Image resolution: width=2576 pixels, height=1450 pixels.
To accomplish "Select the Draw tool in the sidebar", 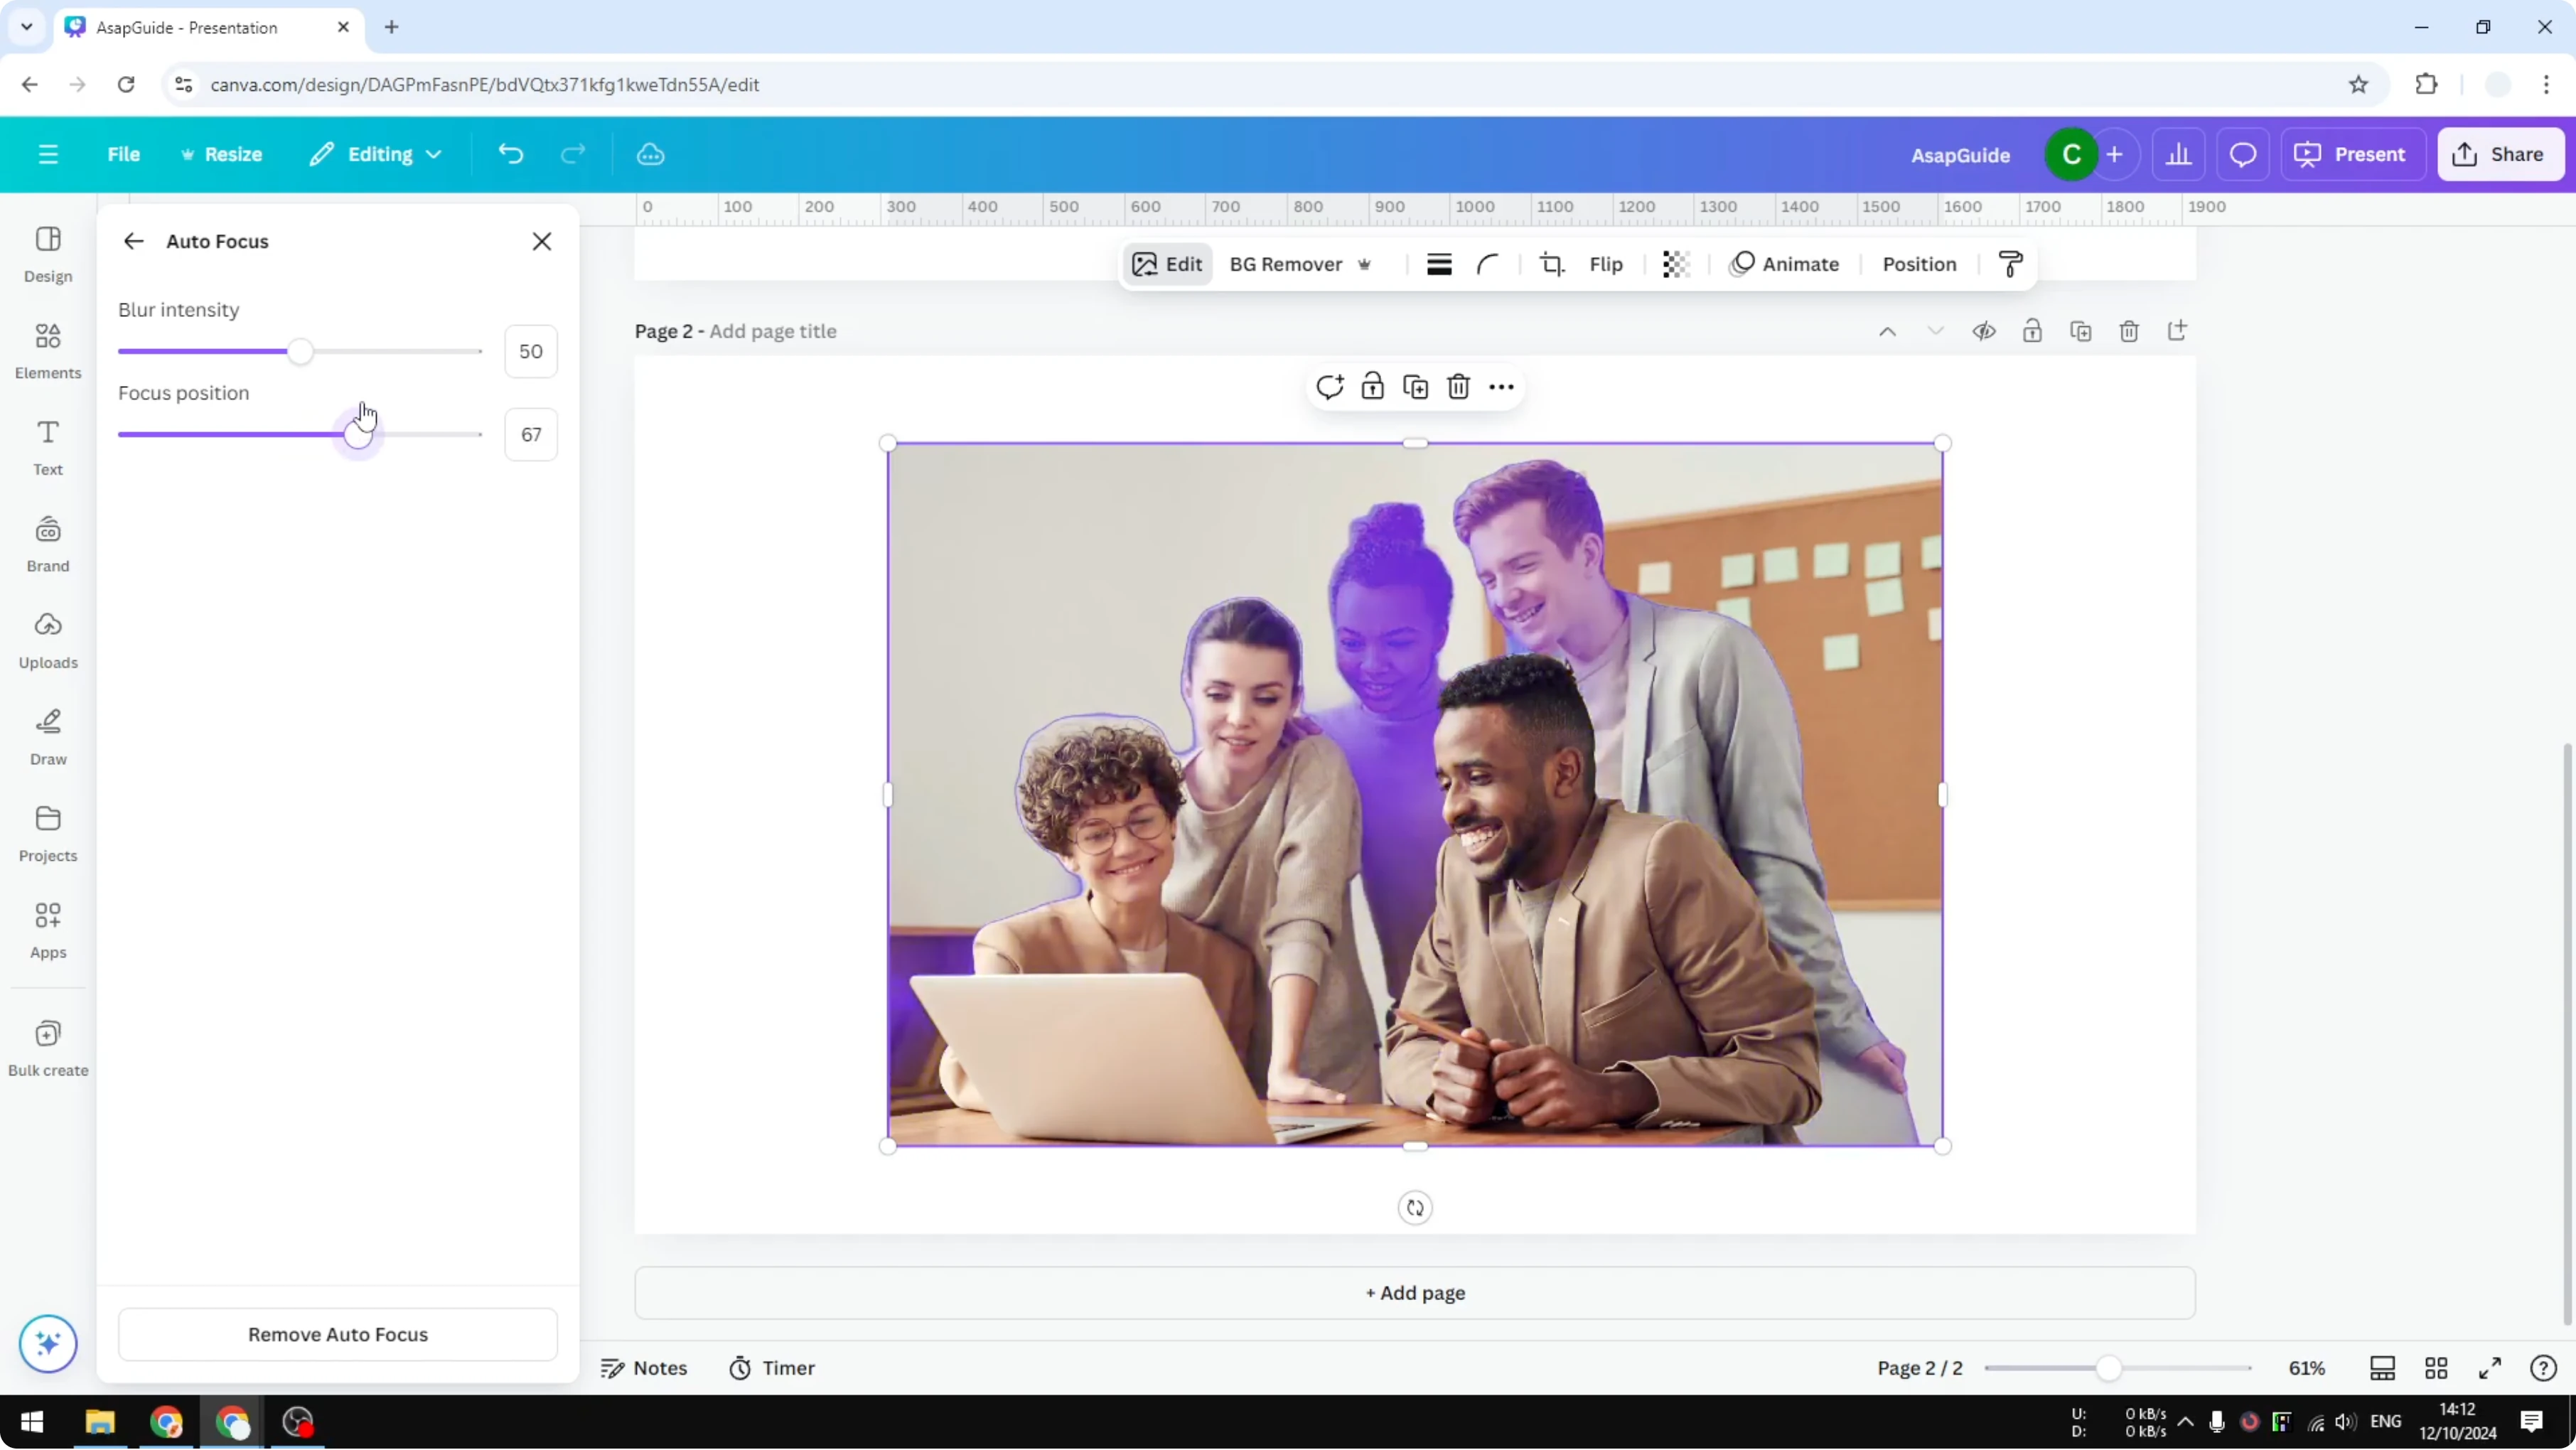I will [47, 736].
